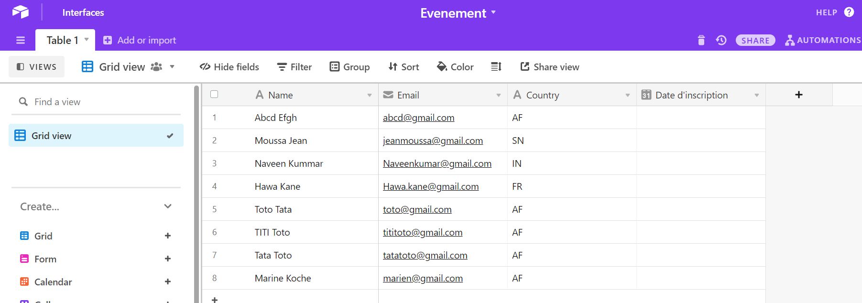Open the Grid view options dropdown arrow
The width and height of the screenshot is (862, 303).
pos(172,66)
